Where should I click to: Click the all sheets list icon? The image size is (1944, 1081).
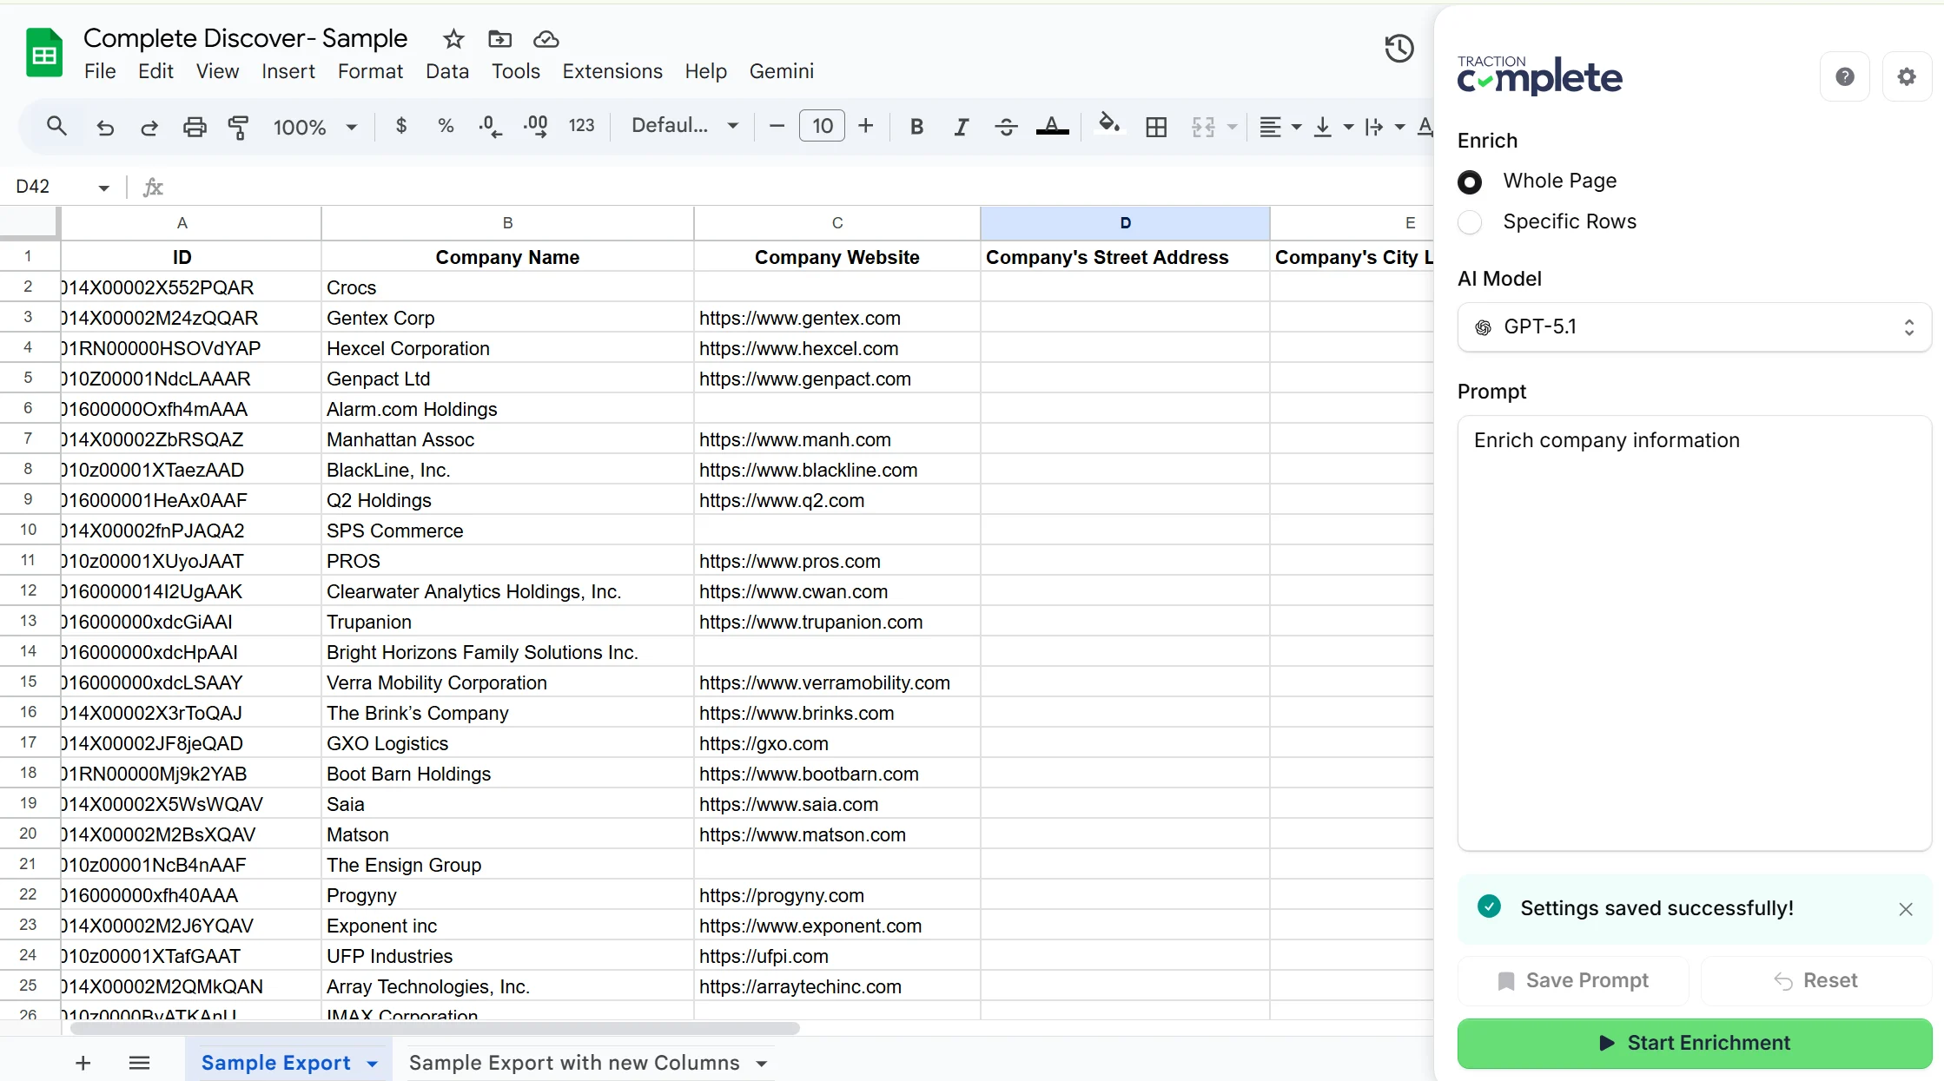tap(139, 1063)
